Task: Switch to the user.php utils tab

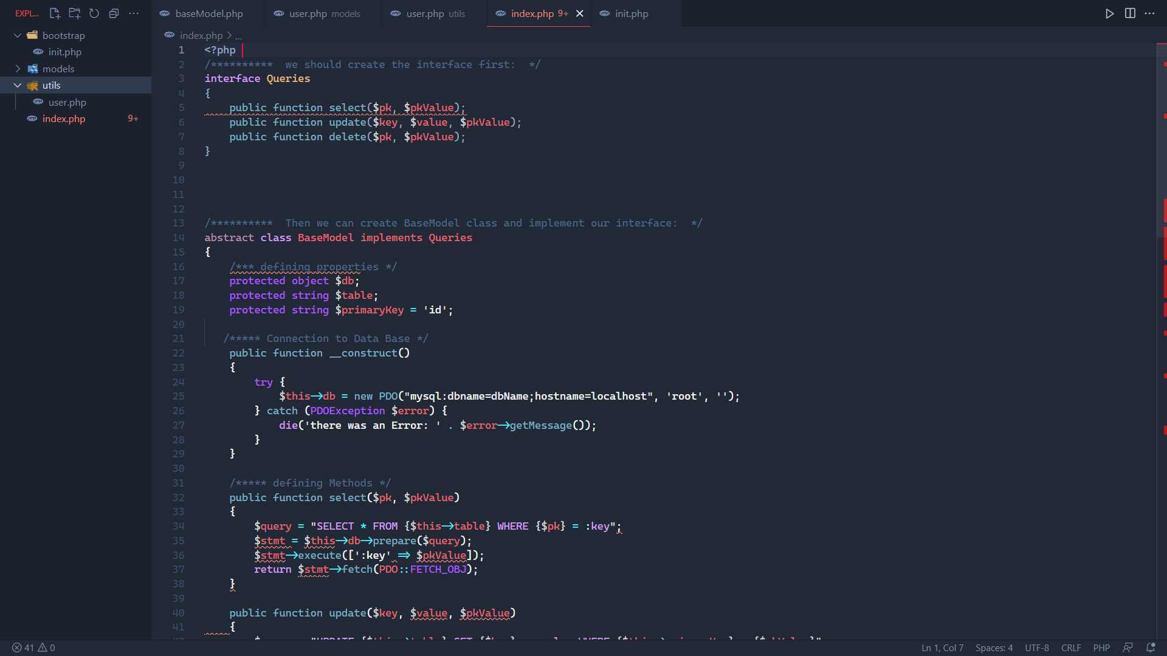Action: (x=435, y=13)
